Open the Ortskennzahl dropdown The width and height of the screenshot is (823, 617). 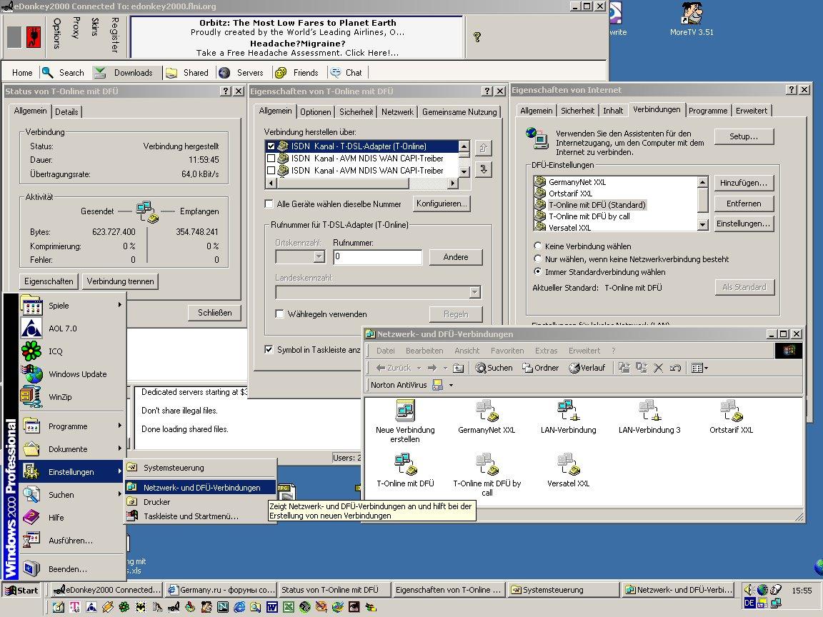(x=319, y=256)
